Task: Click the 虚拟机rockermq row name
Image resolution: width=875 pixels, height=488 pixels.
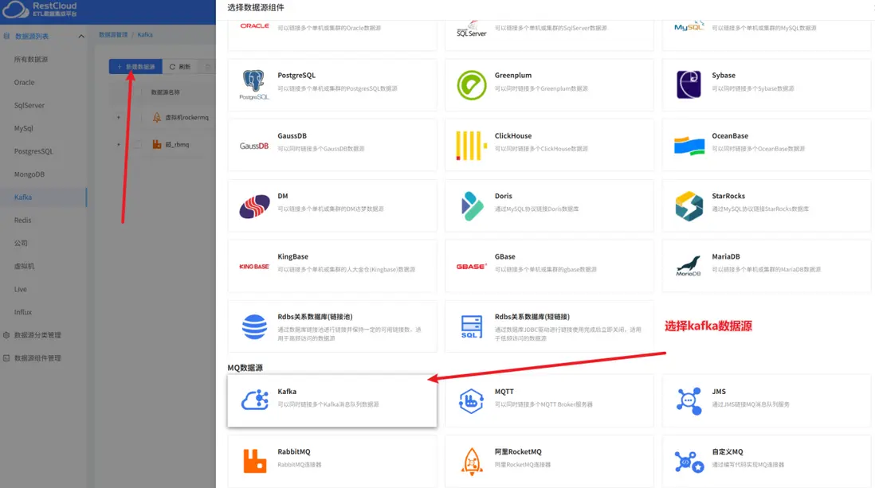Action: [x=187, y=117]
